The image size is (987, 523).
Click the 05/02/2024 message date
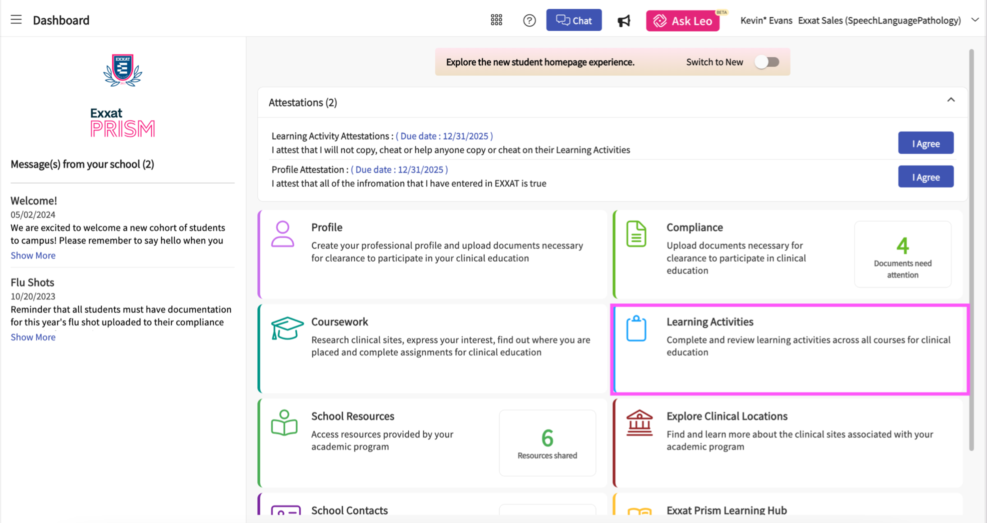click(x=33, y=214)
